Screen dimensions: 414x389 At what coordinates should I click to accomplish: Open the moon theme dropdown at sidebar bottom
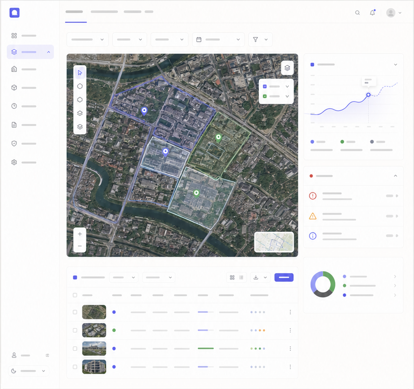[29, 371]
